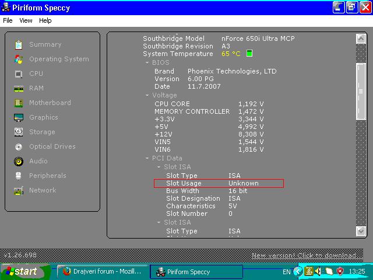The image size is (373, 280).
Task: Open the Summary clipboard icon
Action: point(19,45)
